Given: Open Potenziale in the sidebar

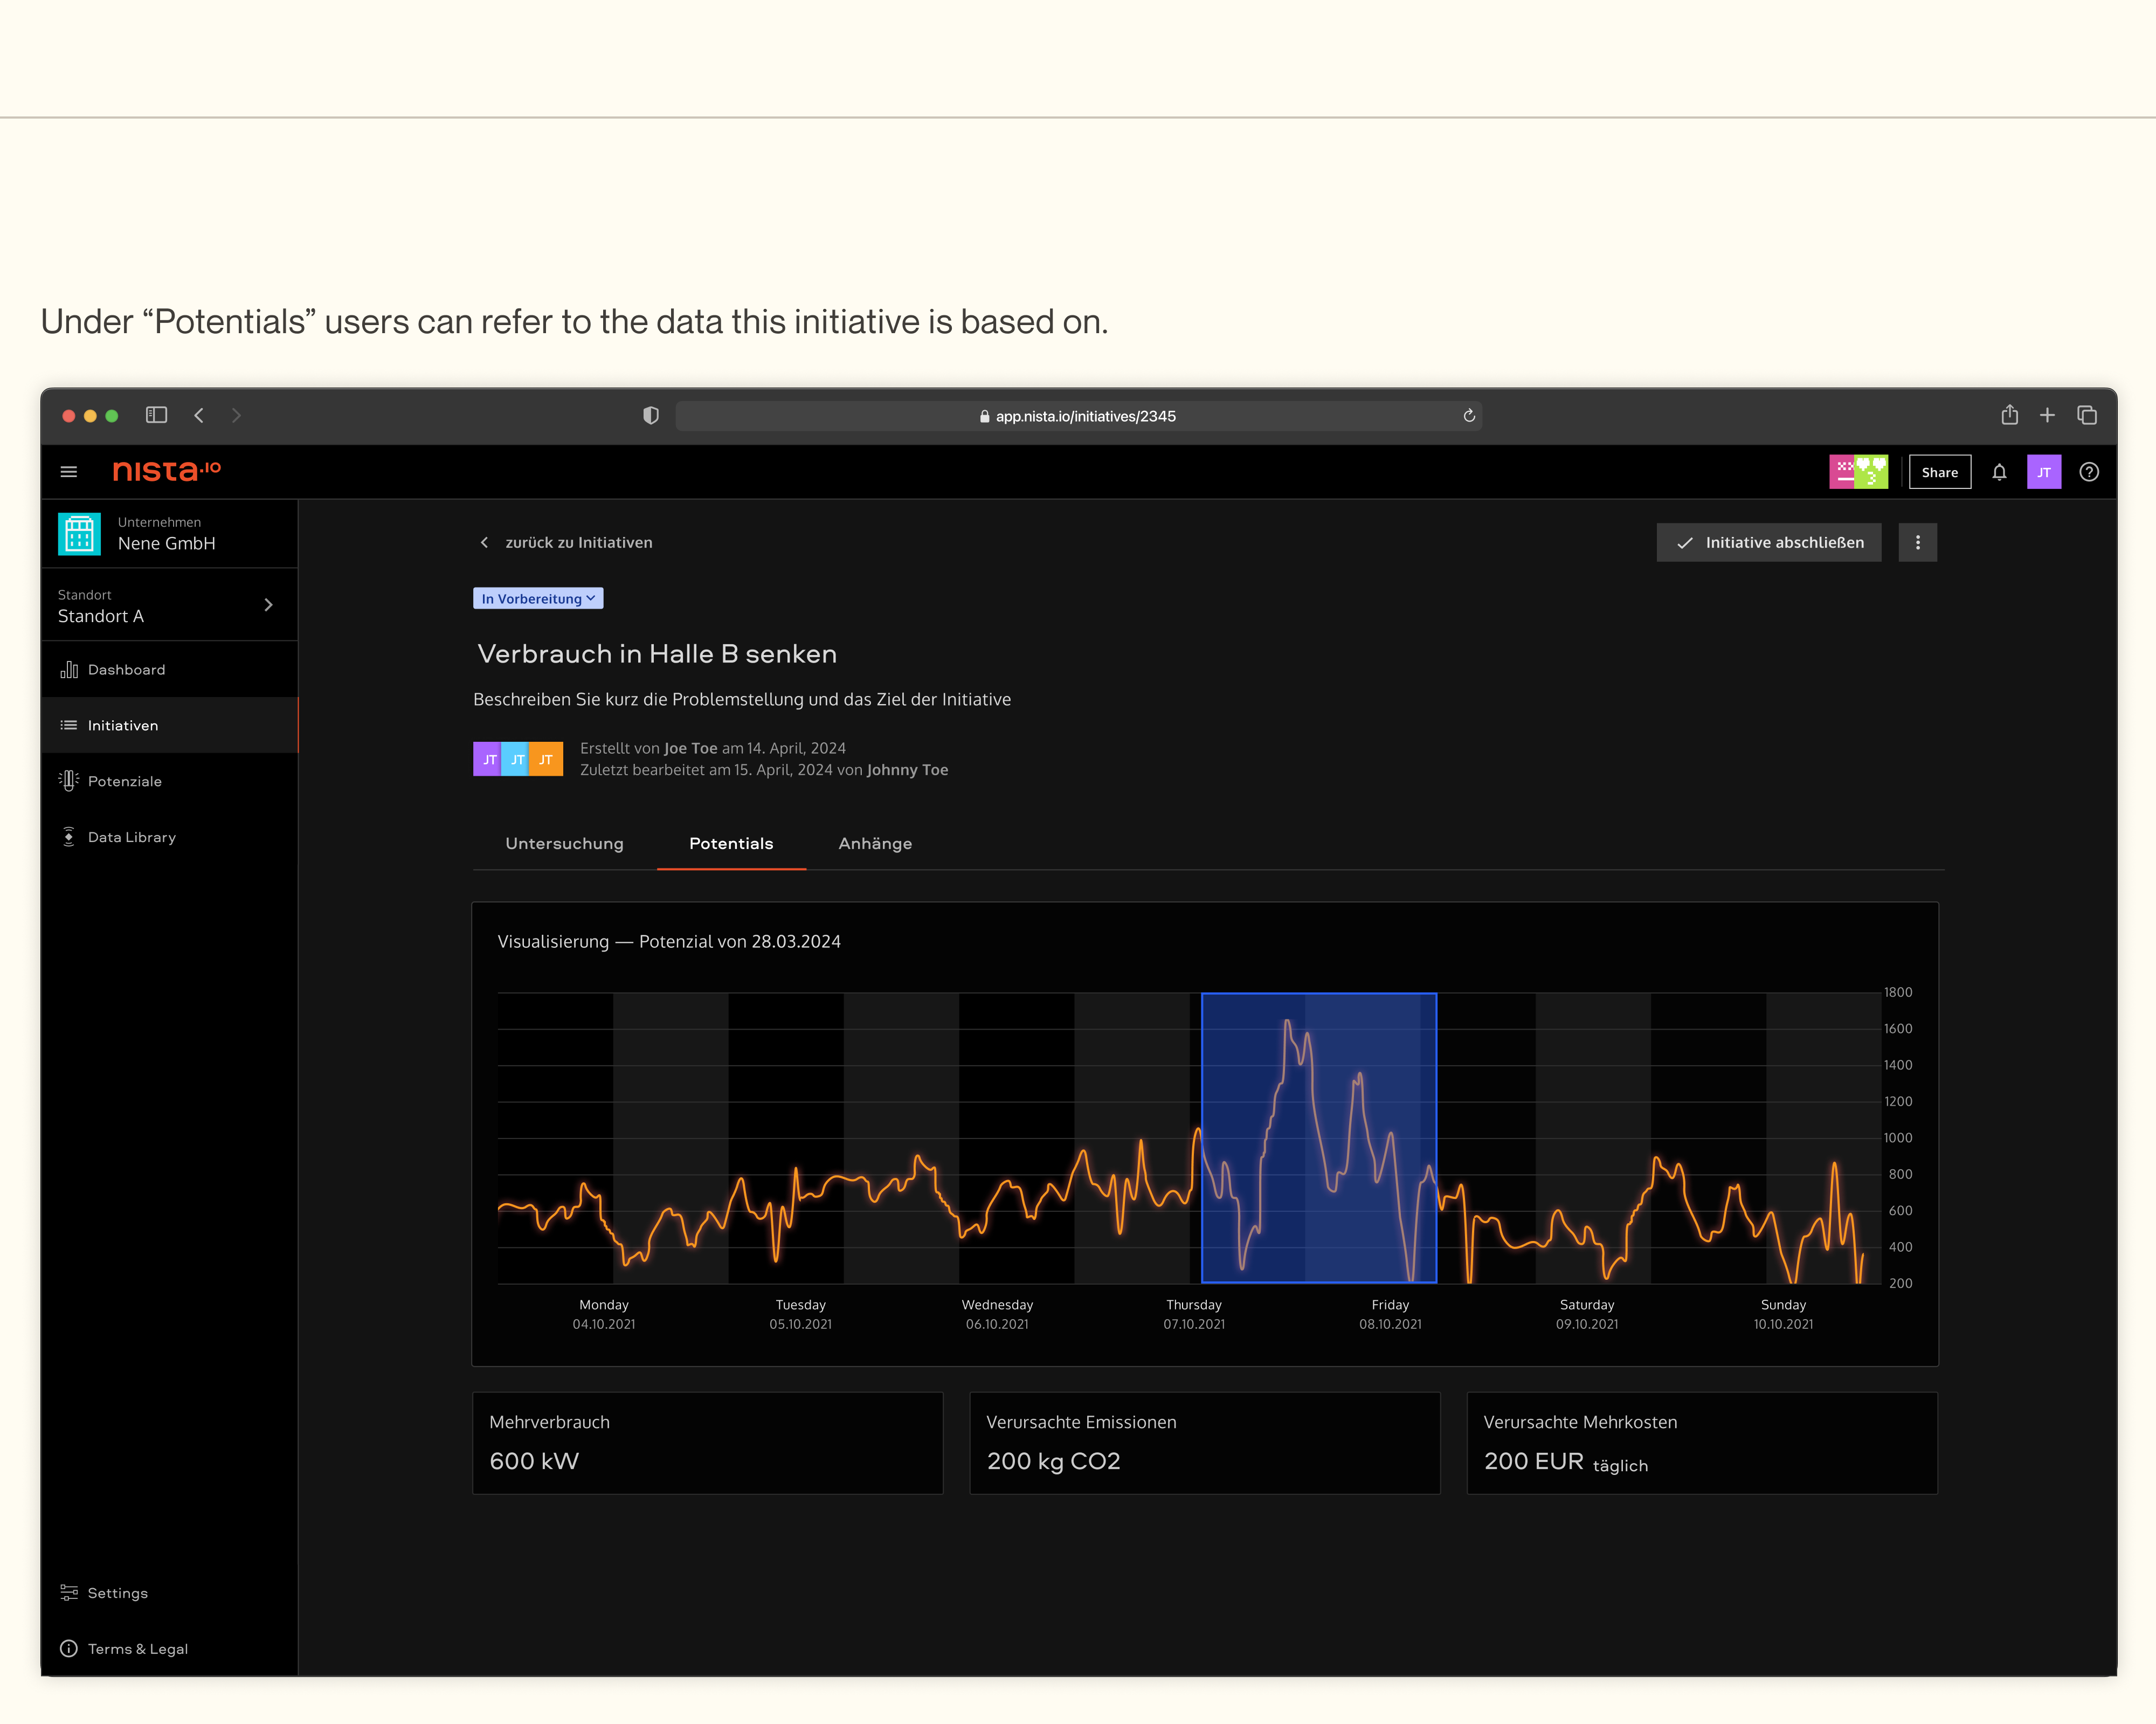Looking at the screenshot, I should [125, 781].
